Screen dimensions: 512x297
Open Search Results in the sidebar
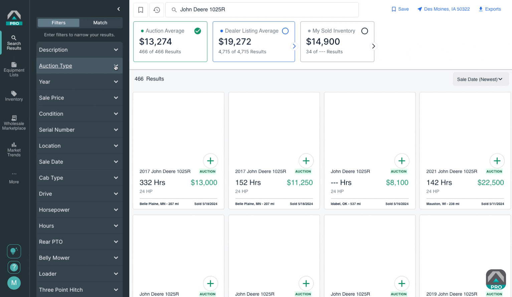pyautogui.click(x=14, y=43)
